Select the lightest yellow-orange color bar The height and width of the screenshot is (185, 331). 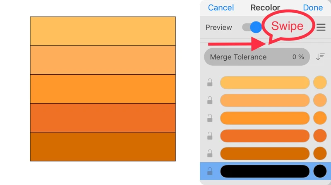265,83
